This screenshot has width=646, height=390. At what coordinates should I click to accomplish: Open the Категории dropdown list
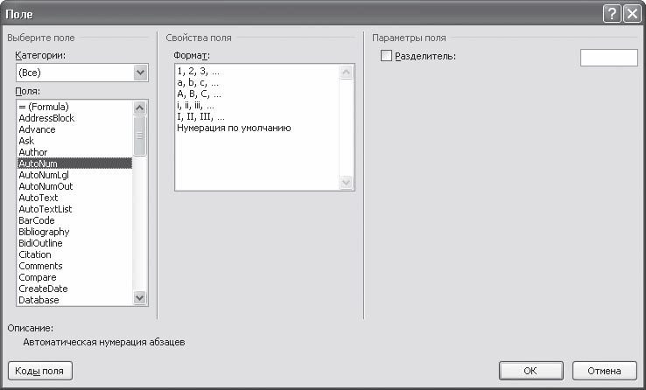[x=140, y=73]
